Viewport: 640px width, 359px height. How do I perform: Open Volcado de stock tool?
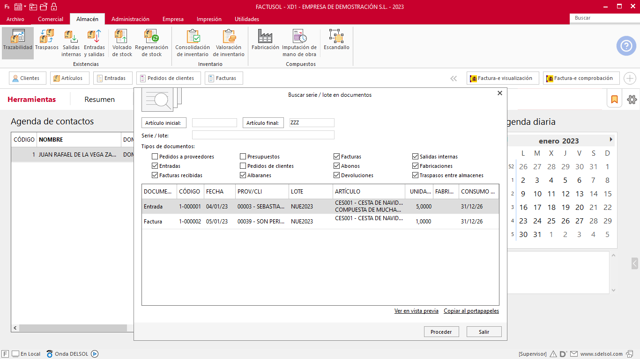(122, 43)
